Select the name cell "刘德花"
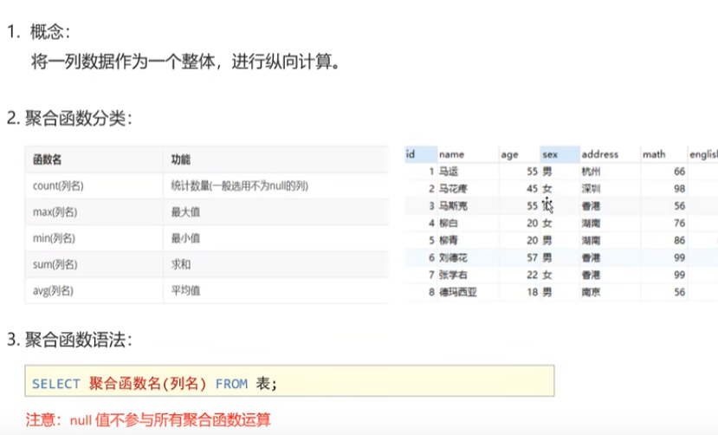718x435 pixels. pyautogui.click(x=453, y=258)
